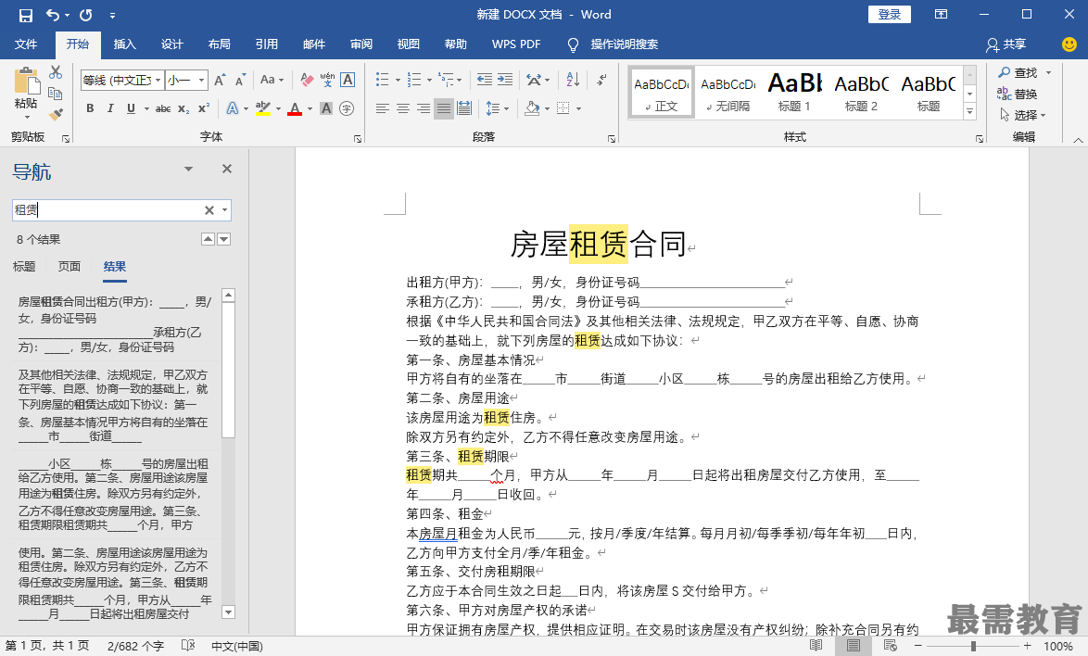Expand the borders dropdown arrow
The height and width of the screenshot is (656, 1088).
click(x=578, y=109)
